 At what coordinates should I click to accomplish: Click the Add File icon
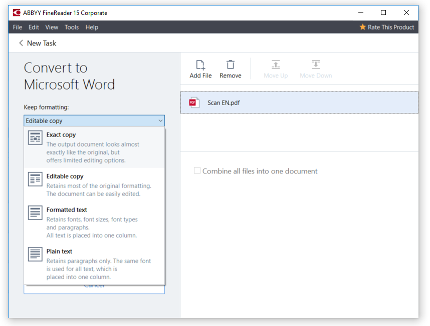point(200,65)
